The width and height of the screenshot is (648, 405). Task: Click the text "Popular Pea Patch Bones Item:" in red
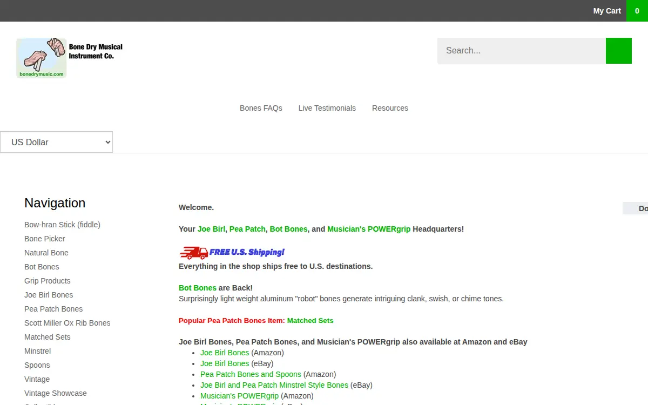click(232, 320)
